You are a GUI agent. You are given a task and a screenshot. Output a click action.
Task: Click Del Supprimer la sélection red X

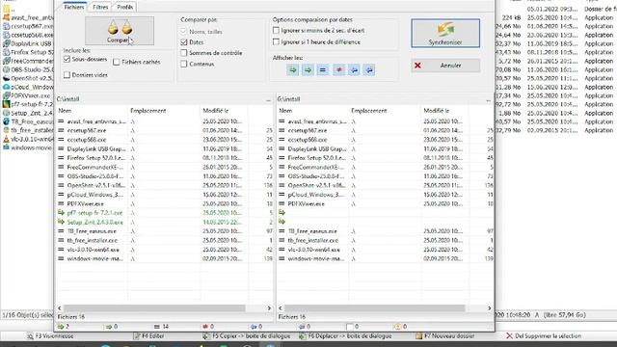[x=509, y=336]
